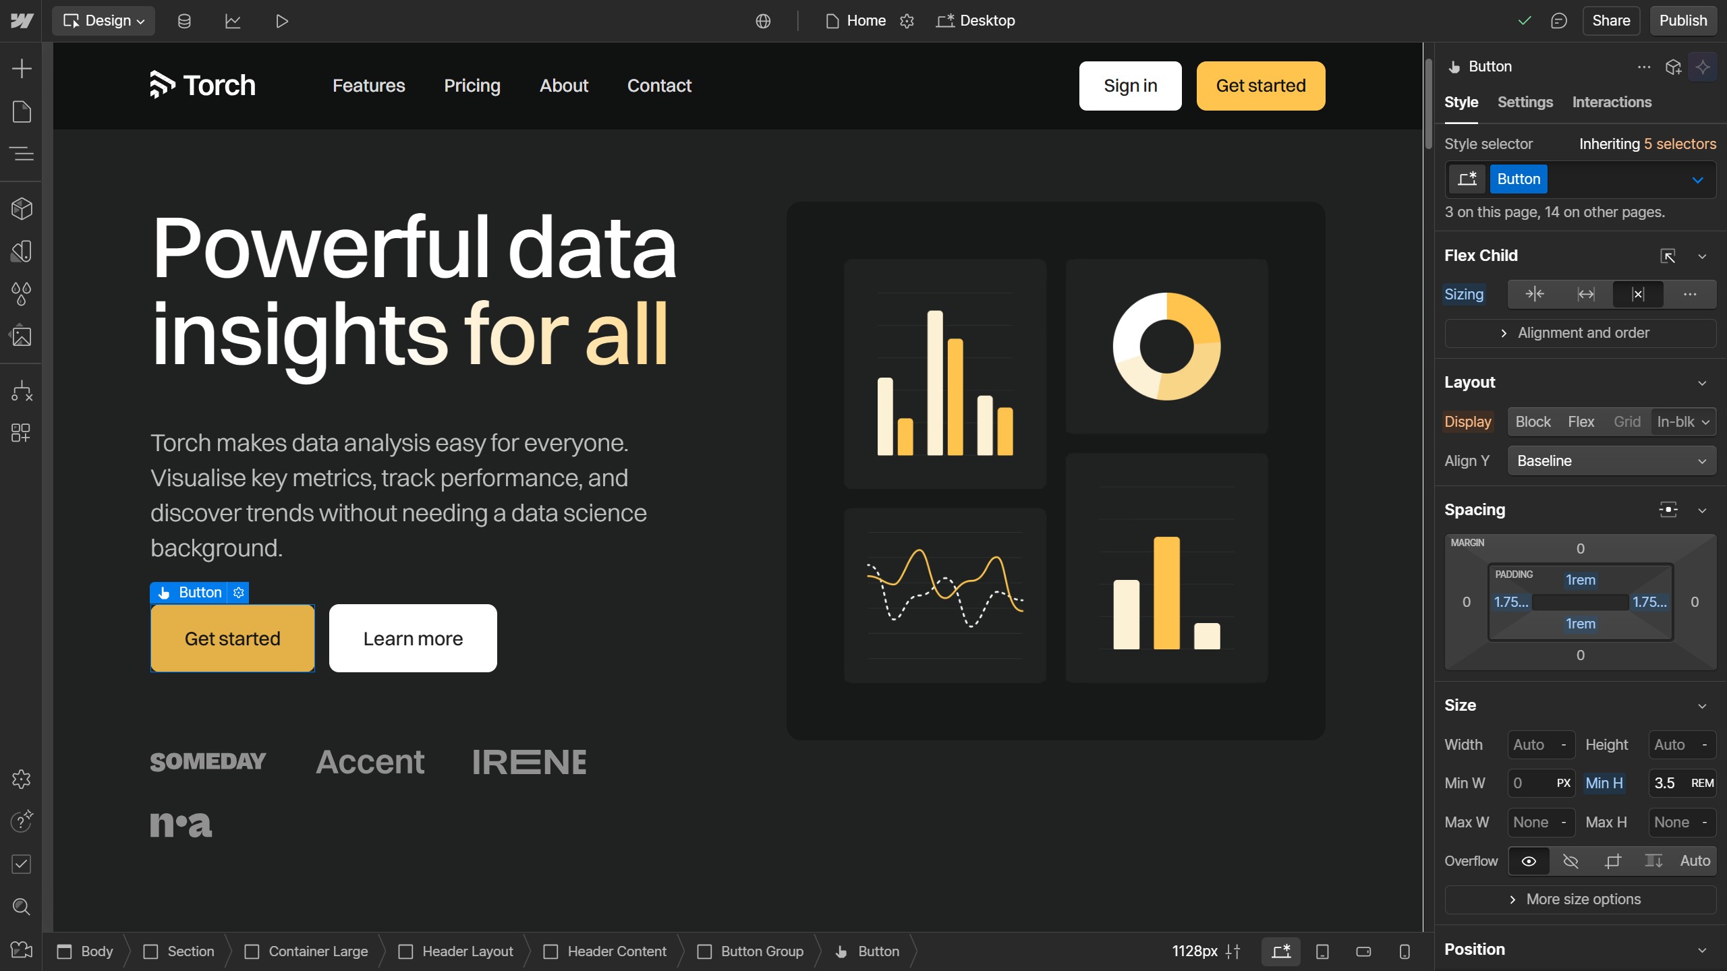Screen dimensions: 1727x971
Task: Select Button Group in breadcrumb bar
Action: pos(762,951)
